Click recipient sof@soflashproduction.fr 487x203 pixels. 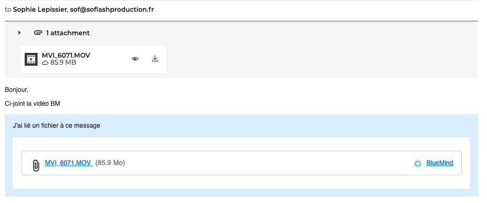pyautogui.click(x=112, y=10)
